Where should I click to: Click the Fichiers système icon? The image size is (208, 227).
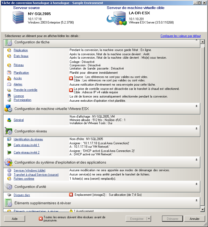[x=9, y=179]
